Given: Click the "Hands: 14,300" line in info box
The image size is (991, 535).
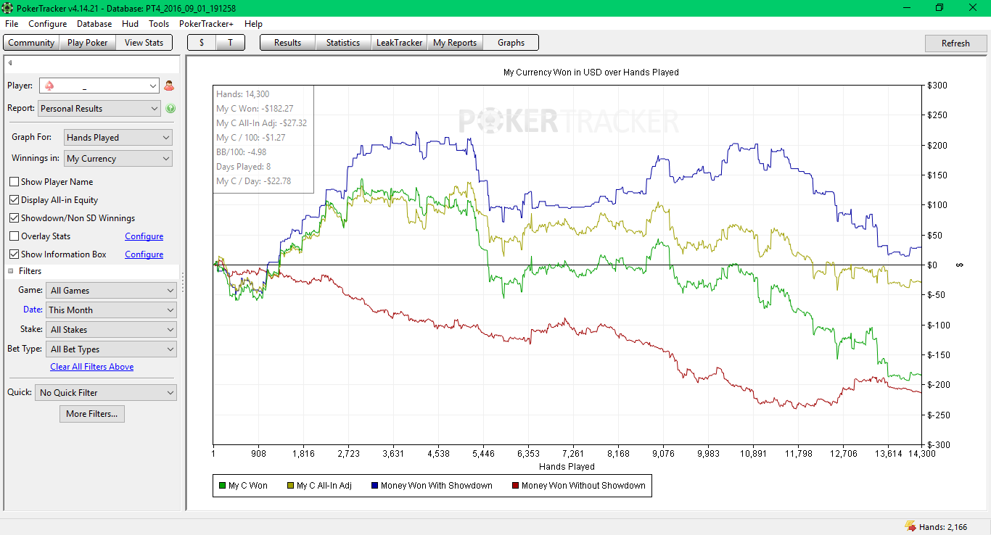Looking at the screenshot, I should click(x=243, y=94).
